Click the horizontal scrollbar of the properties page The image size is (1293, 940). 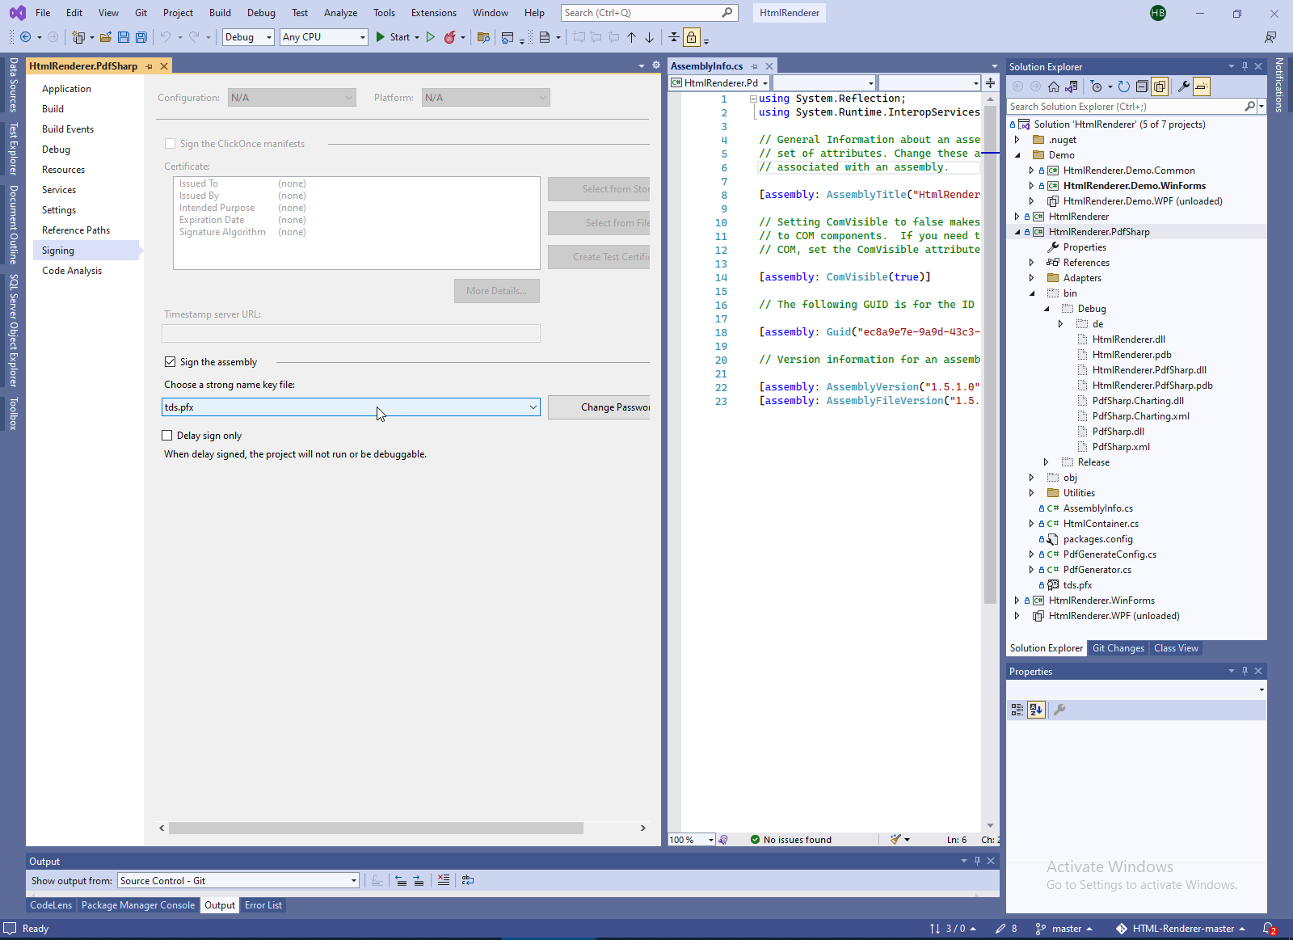pyautogui.click(x=376, y=828)
